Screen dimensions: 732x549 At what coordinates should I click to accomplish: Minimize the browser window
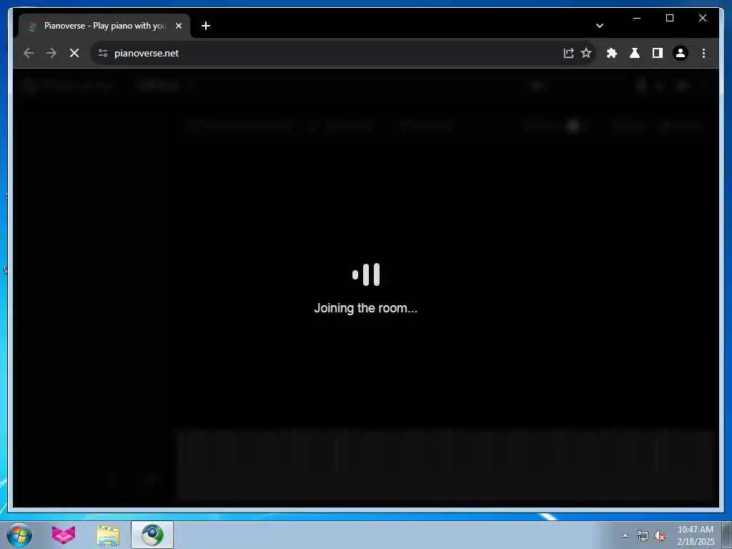tap(637, 18)
